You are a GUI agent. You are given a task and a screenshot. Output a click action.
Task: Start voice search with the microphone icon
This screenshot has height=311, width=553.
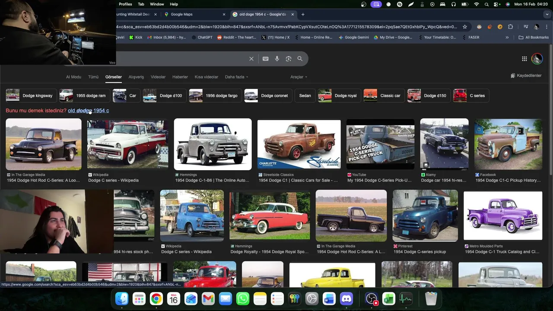[x=277, y=59]
